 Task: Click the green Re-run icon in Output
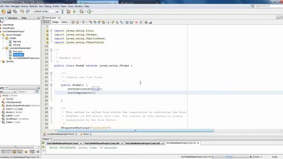pos(43,143)
